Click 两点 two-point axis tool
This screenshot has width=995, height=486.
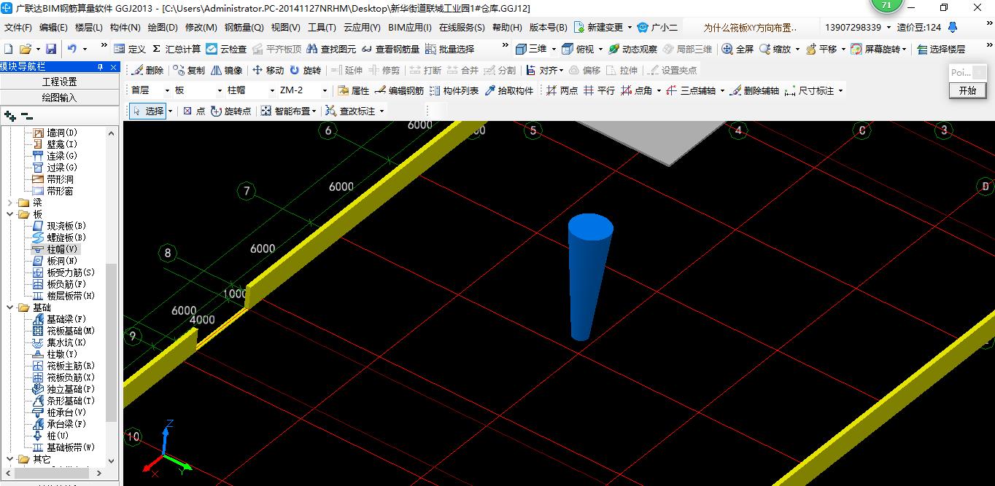click(562, 90)
